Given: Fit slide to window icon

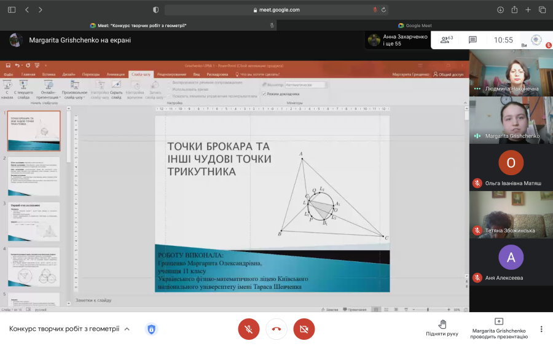Looking at the screenshot, I should tap(466, 310).
